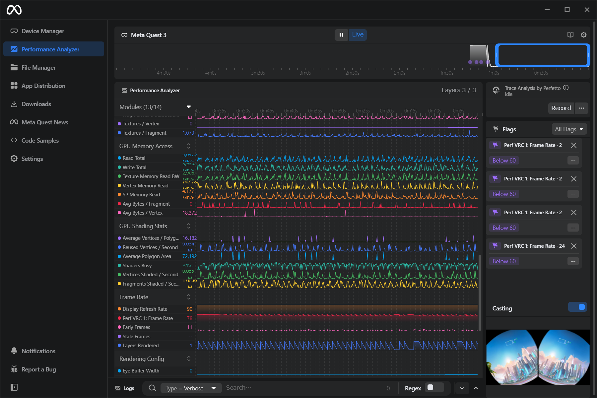Open analyzer settings gear icon

[x=583, y=35]
